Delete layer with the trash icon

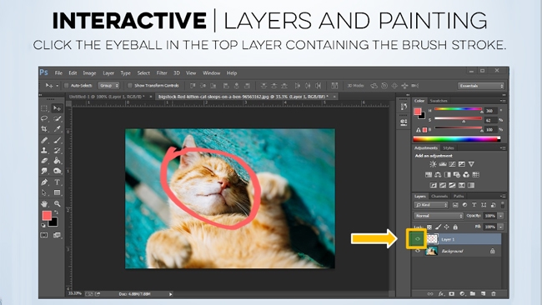tap(494, 294)
